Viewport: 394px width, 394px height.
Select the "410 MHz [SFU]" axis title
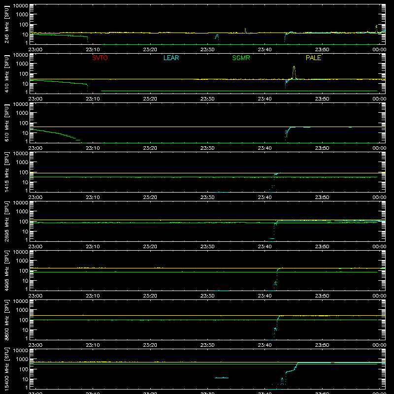(7, 73)
